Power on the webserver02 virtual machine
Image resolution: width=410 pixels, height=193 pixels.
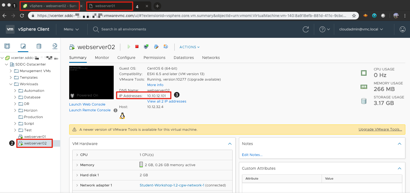(129, 47)
